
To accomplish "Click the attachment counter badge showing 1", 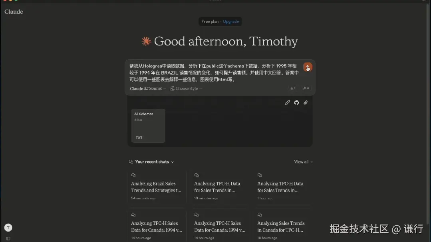I will 293,88.
